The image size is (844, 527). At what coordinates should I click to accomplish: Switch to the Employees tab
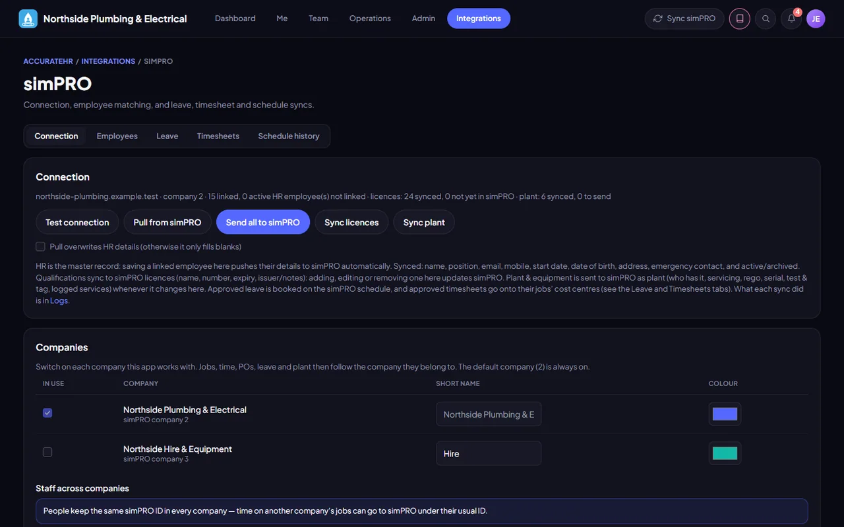point(117,136)
